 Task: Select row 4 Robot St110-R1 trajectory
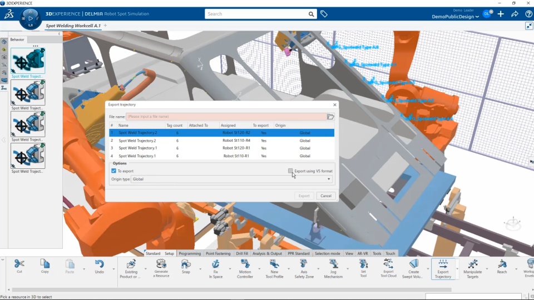tap(221, 156)
